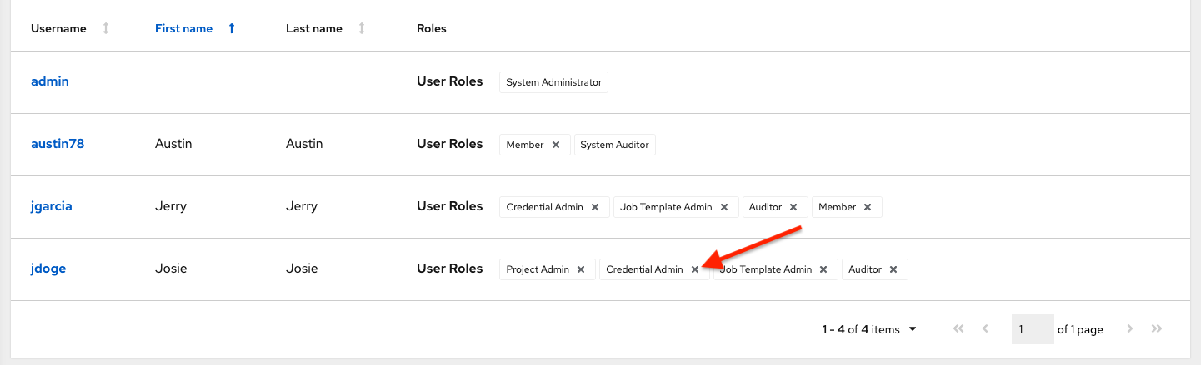Remove Credential Admin role from jgarcia

coord(595,207)
